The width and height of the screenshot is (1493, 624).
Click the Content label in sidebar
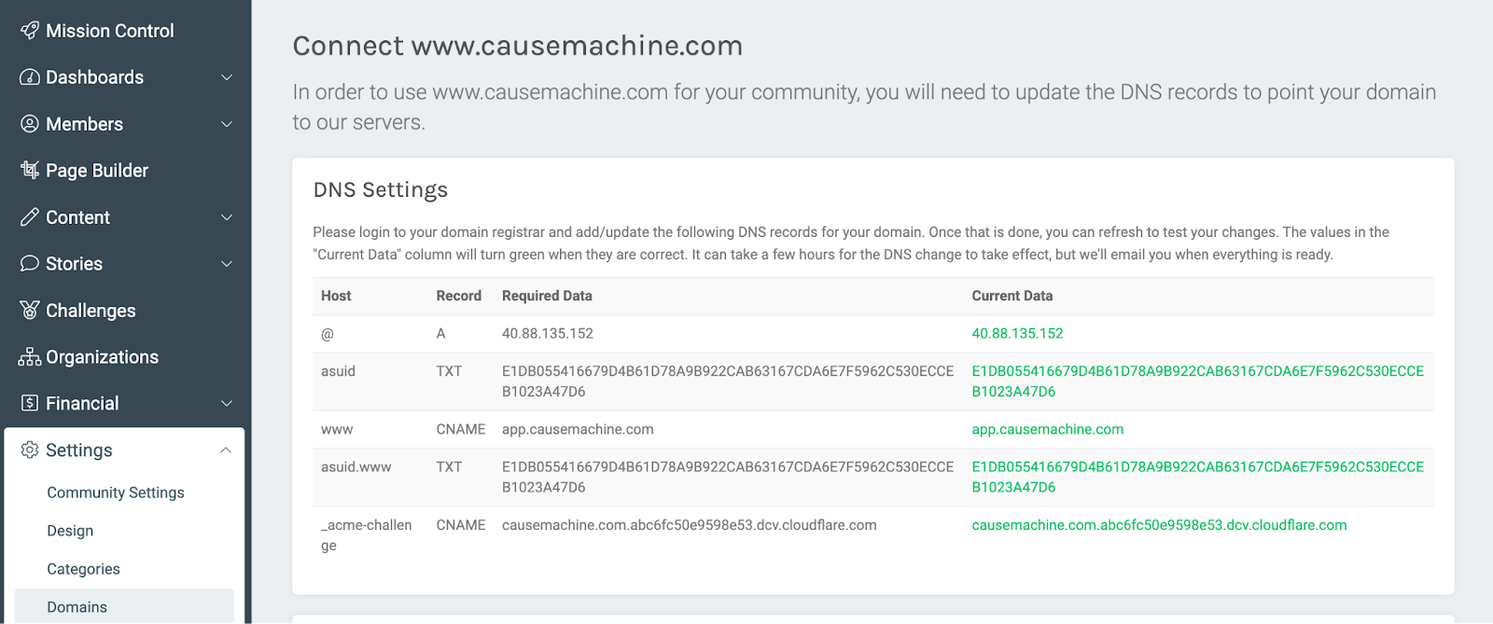point(77,217)
